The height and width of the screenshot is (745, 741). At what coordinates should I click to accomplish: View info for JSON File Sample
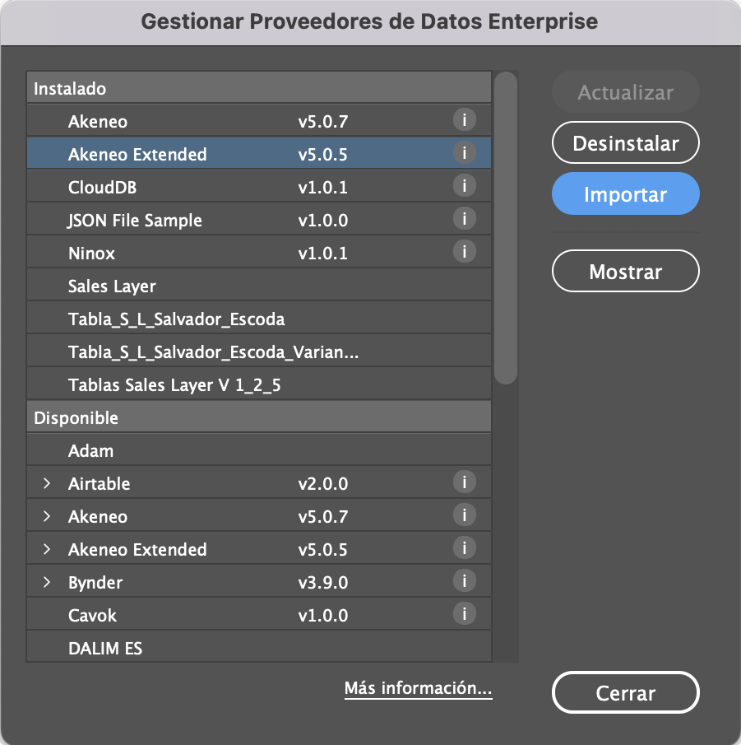point(465,219)
